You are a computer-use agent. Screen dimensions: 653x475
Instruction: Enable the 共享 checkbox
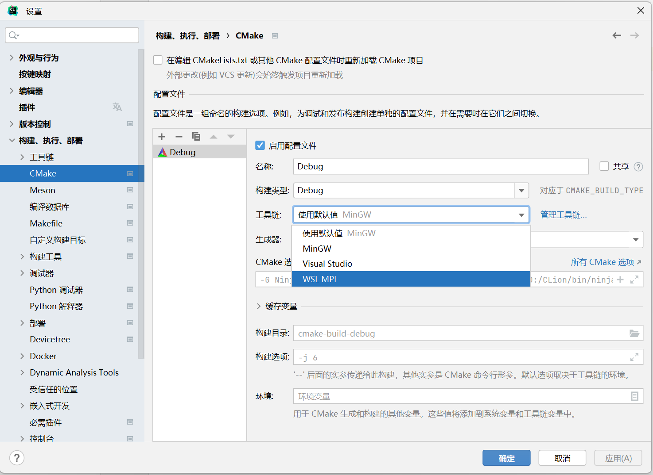point(604,166)
